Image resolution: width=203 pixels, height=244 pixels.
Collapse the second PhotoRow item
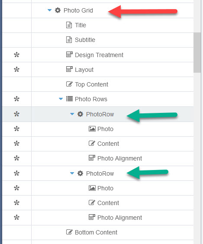click(72, 173)
